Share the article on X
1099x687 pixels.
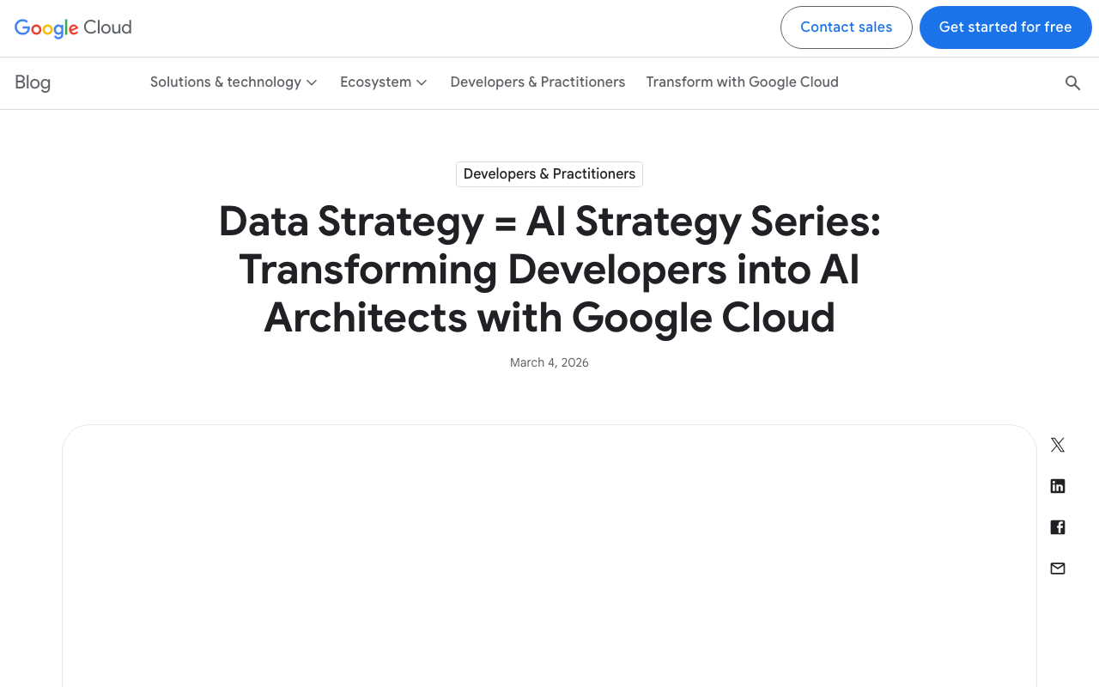[1057, 444]
